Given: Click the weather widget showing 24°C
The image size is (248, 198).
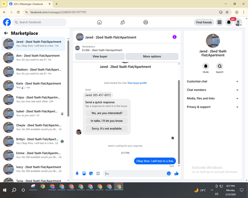Looking at the screenshot, I should coord(200,190).
